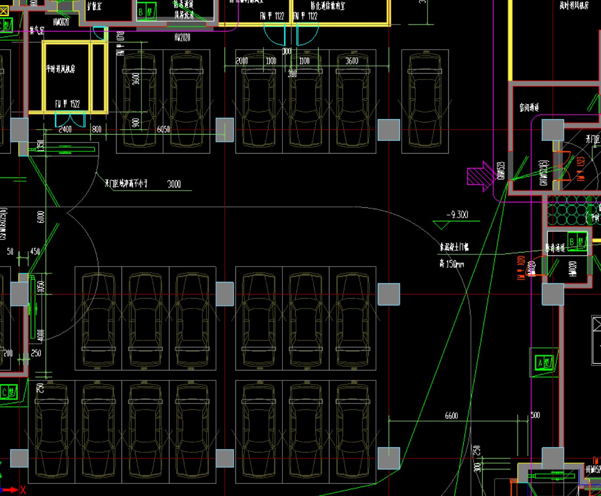
Task: Pick the green circle hatch pattern area
Action: point(574,211)
